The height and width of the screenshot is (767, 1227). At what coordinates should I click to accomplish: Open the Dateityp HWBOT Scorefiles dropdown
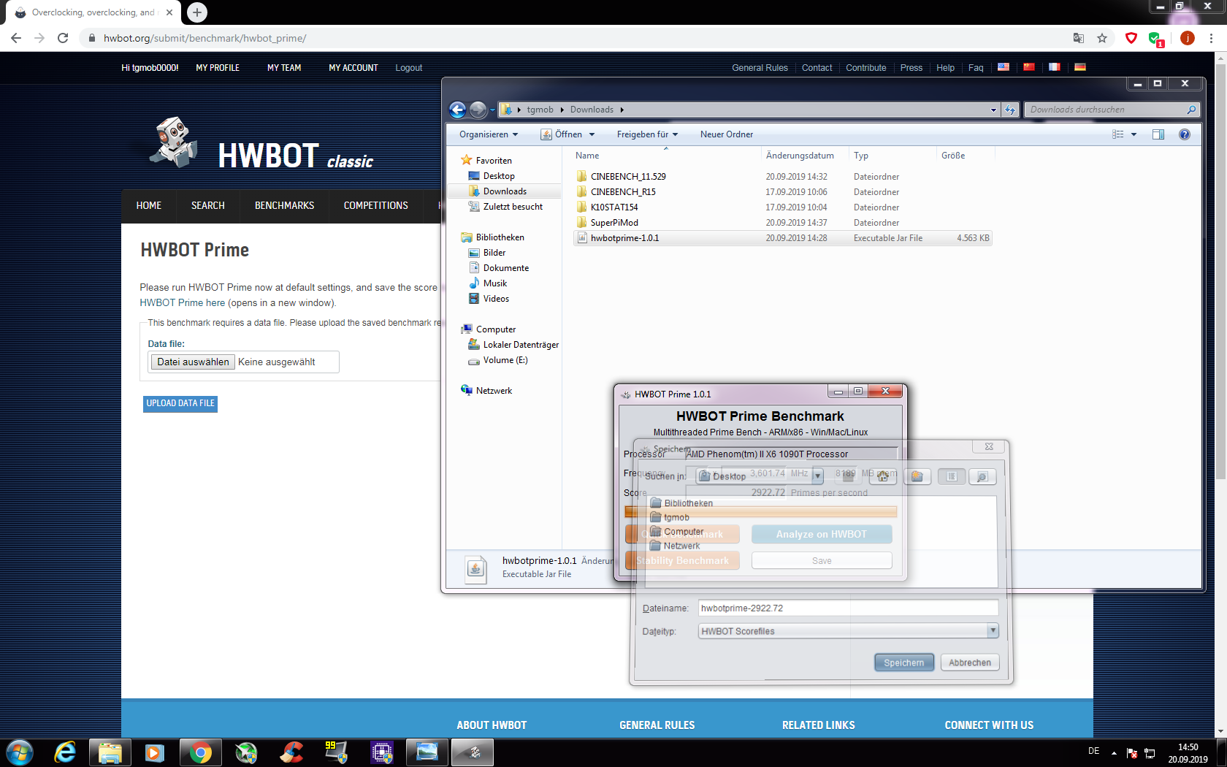(x=993, y=630)
